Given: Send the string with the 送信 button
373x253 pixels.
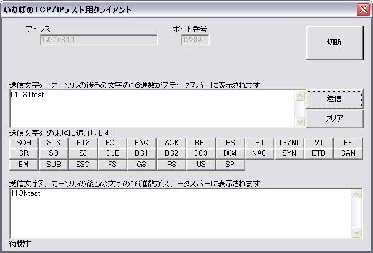Looking at the screenshot, I should [x=334, y=98].
